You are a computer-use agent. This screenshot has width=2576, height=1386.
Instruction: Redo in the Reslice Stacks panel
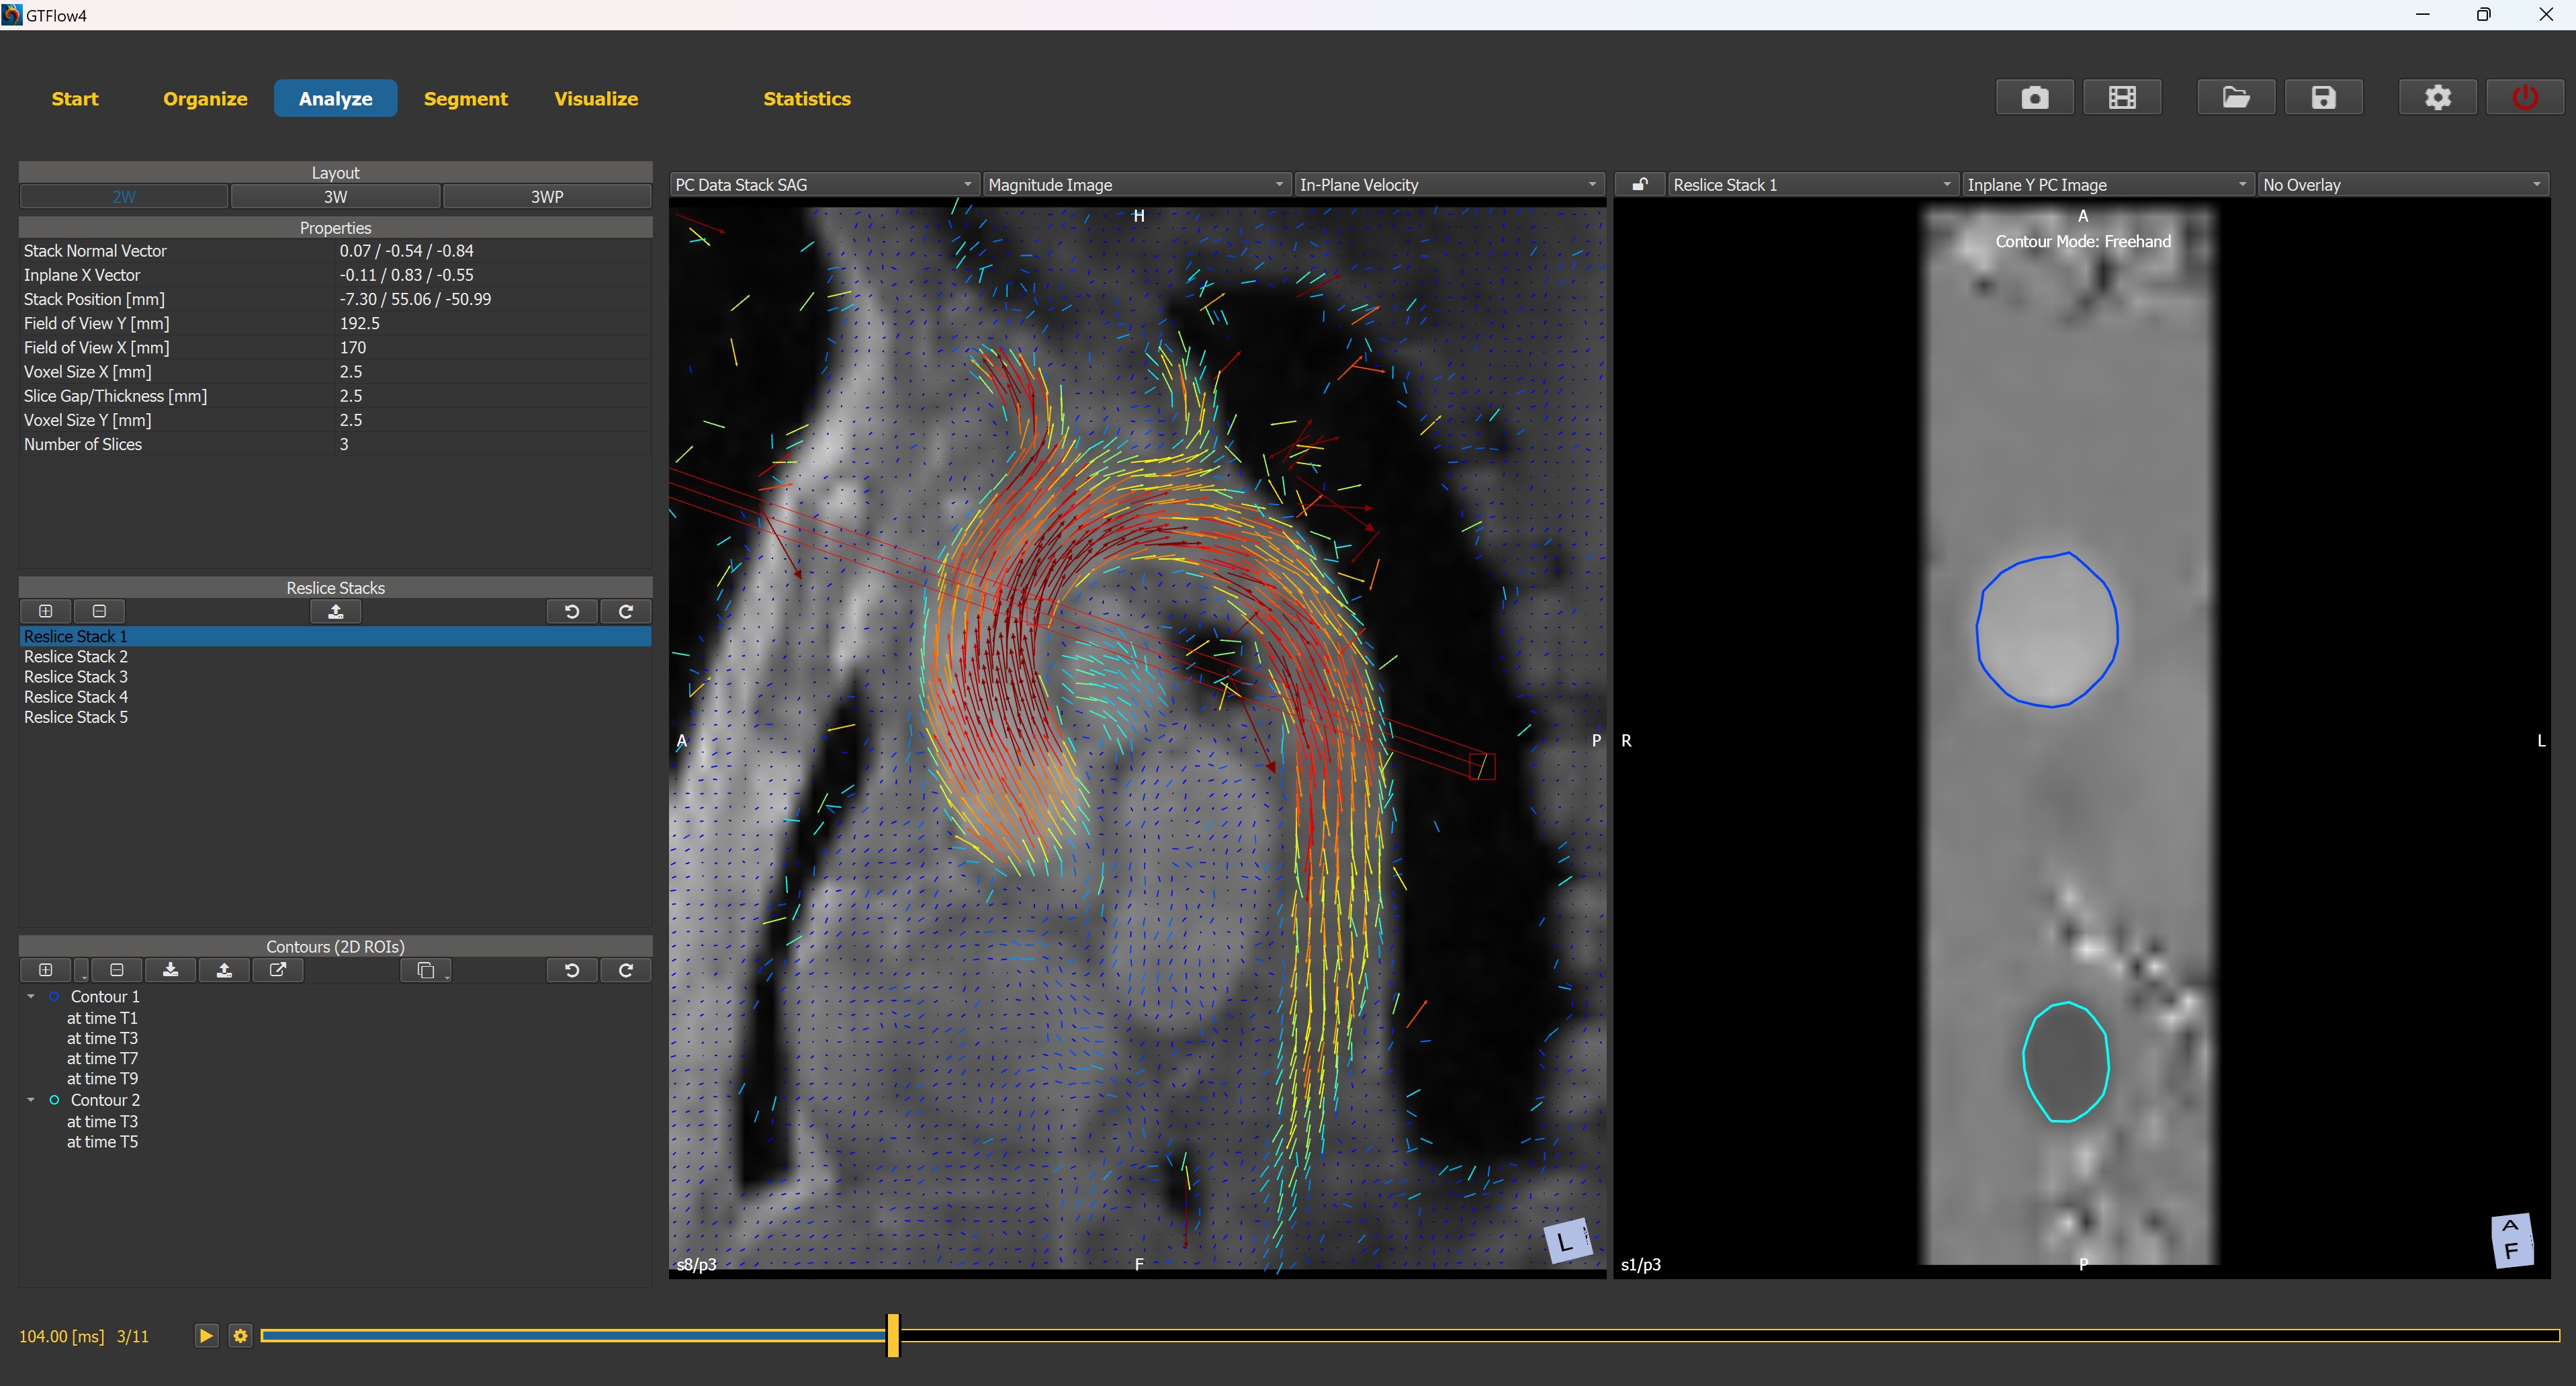coord(626,611)
